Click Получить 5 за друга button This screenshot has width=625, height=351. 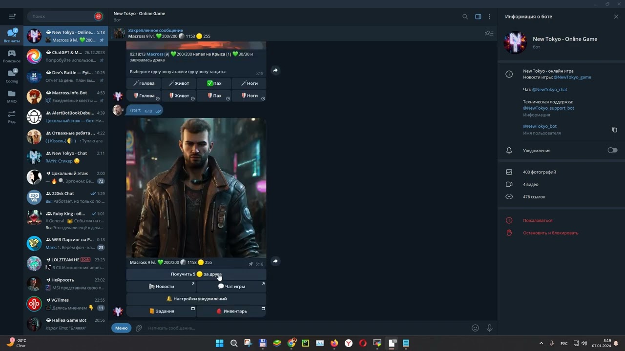(x=196, y=274)
